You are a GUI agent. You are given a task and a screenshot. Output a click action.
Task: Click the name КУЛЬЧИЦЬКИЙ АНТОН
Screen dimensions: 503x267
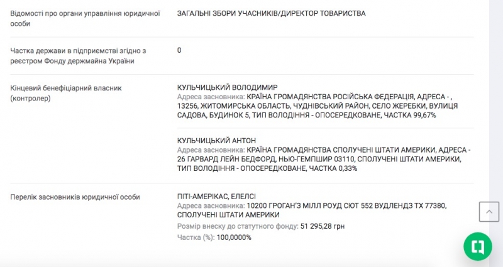coord(216,140)
